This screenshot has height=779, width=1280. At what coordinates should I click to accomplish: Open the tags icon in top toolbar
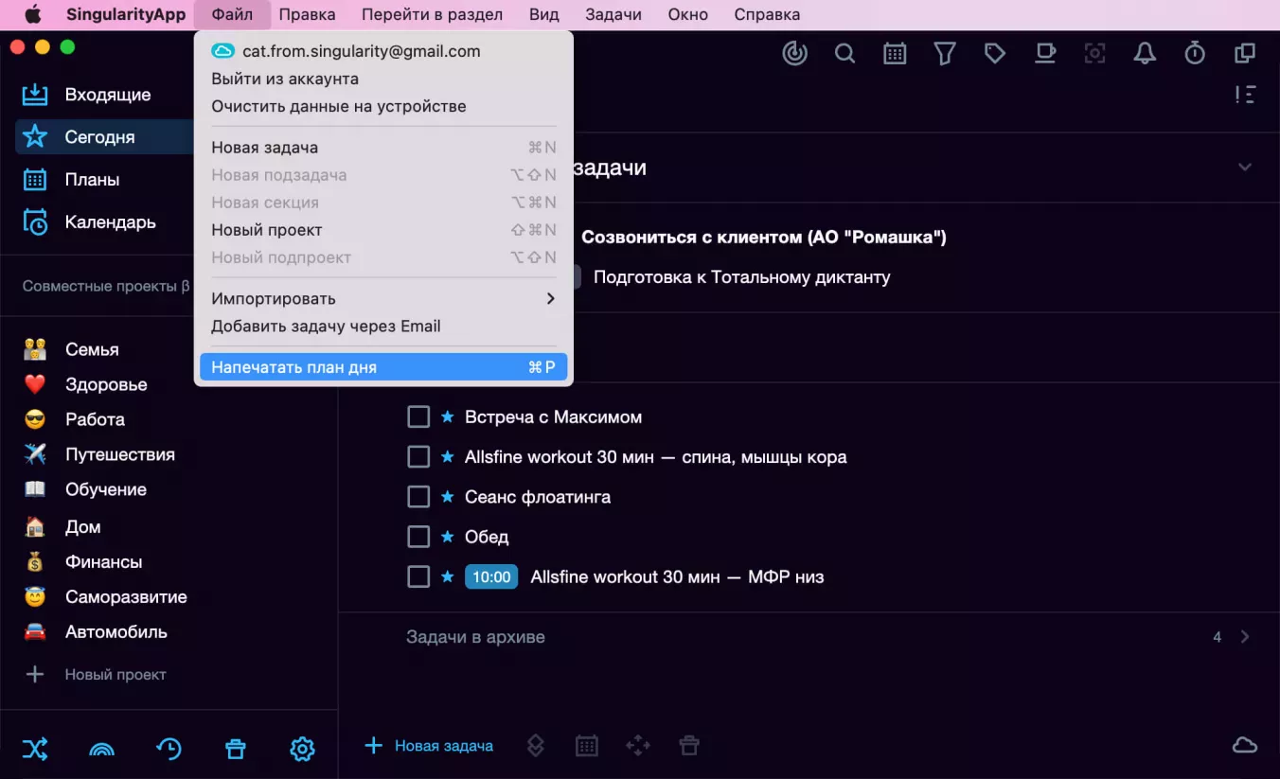pos(994,54)
